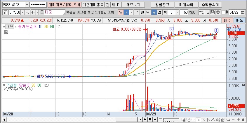Click the 매매수익 button
This screenshot has height=123, width=247.
[x=186, y=5]
